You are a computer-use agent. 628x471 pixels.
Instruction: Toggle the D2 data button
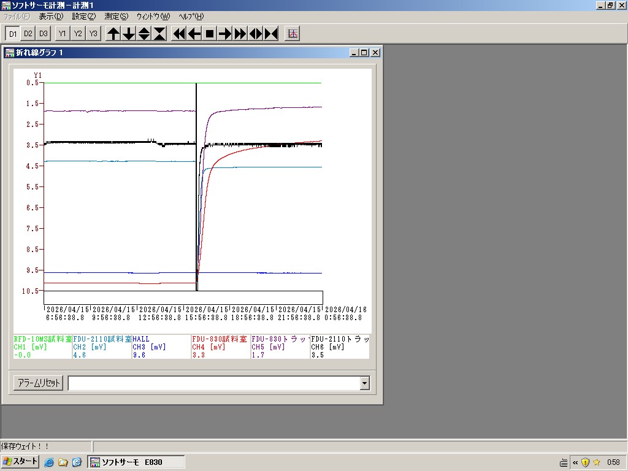tap(28, 34)
